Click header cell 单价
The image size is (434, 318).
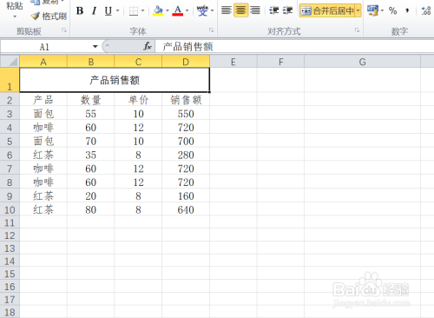click(138, 100)
